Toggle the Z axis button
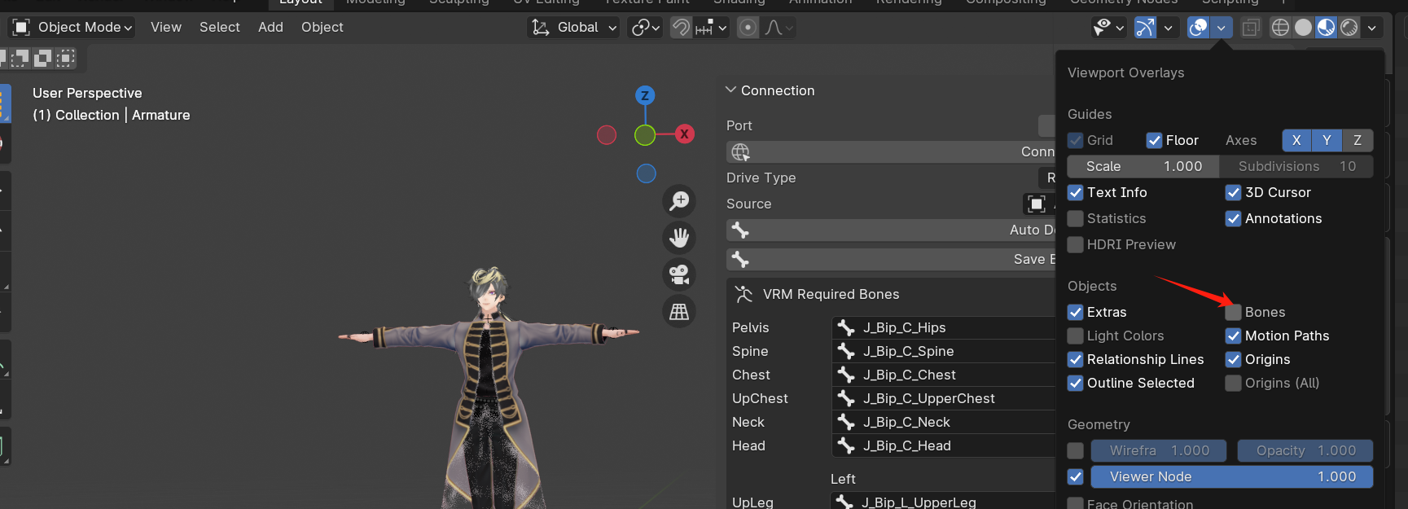Viewport: 1408px width, 509px height. 1358,140
